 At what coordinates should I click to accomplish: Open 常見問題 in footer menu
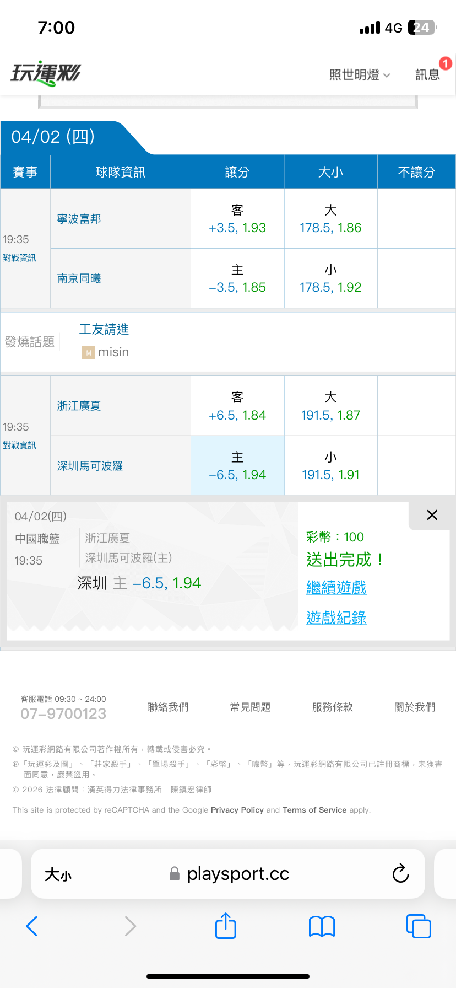click(251, 707)
